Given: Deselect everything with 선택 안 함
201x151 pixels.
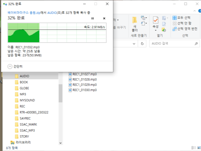Looking at the screenshot, I should tap(182, 23).
